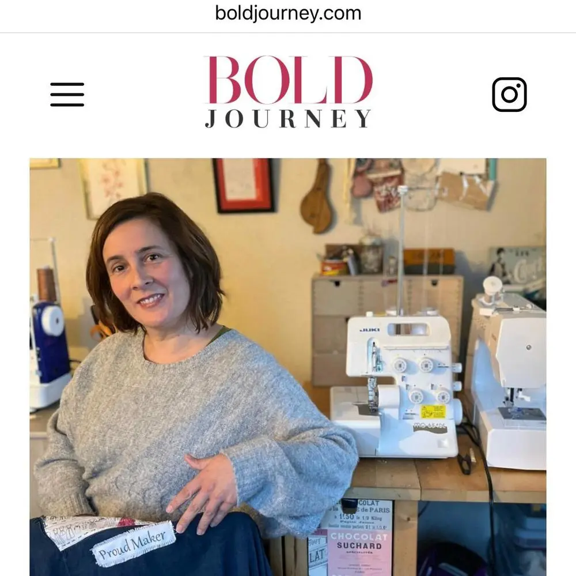Click the JOURNEY wordmark under BOLD
The image size is (576, 576).
289,118
